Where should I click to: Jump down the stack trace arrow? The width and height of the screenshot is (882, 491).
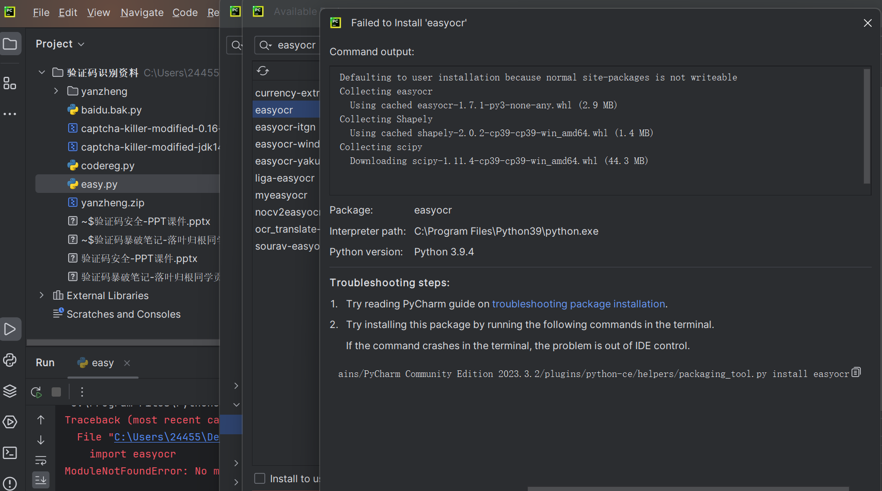tap(41, 440)
